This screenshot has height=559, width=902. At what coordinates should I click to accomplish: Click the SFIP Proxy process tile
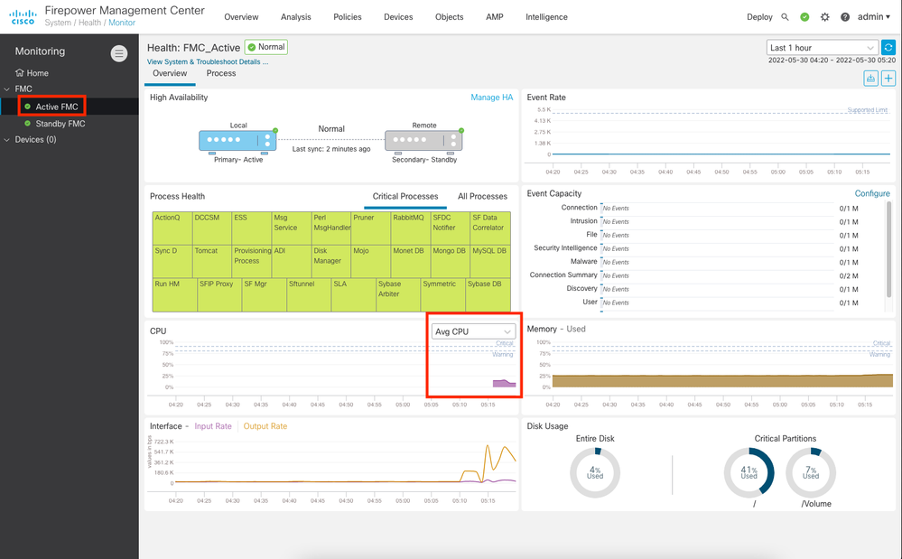tap(219, 295)
